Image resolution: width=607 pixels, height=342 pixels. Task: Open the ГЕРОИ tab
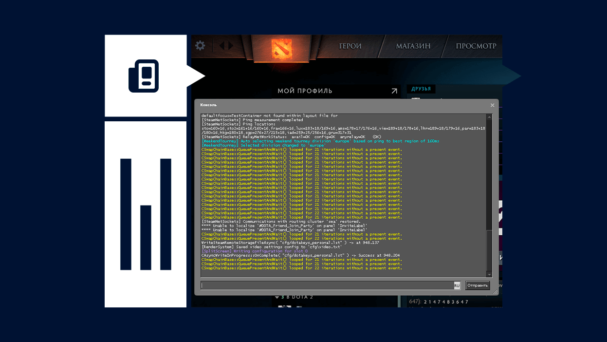(350, 46)
